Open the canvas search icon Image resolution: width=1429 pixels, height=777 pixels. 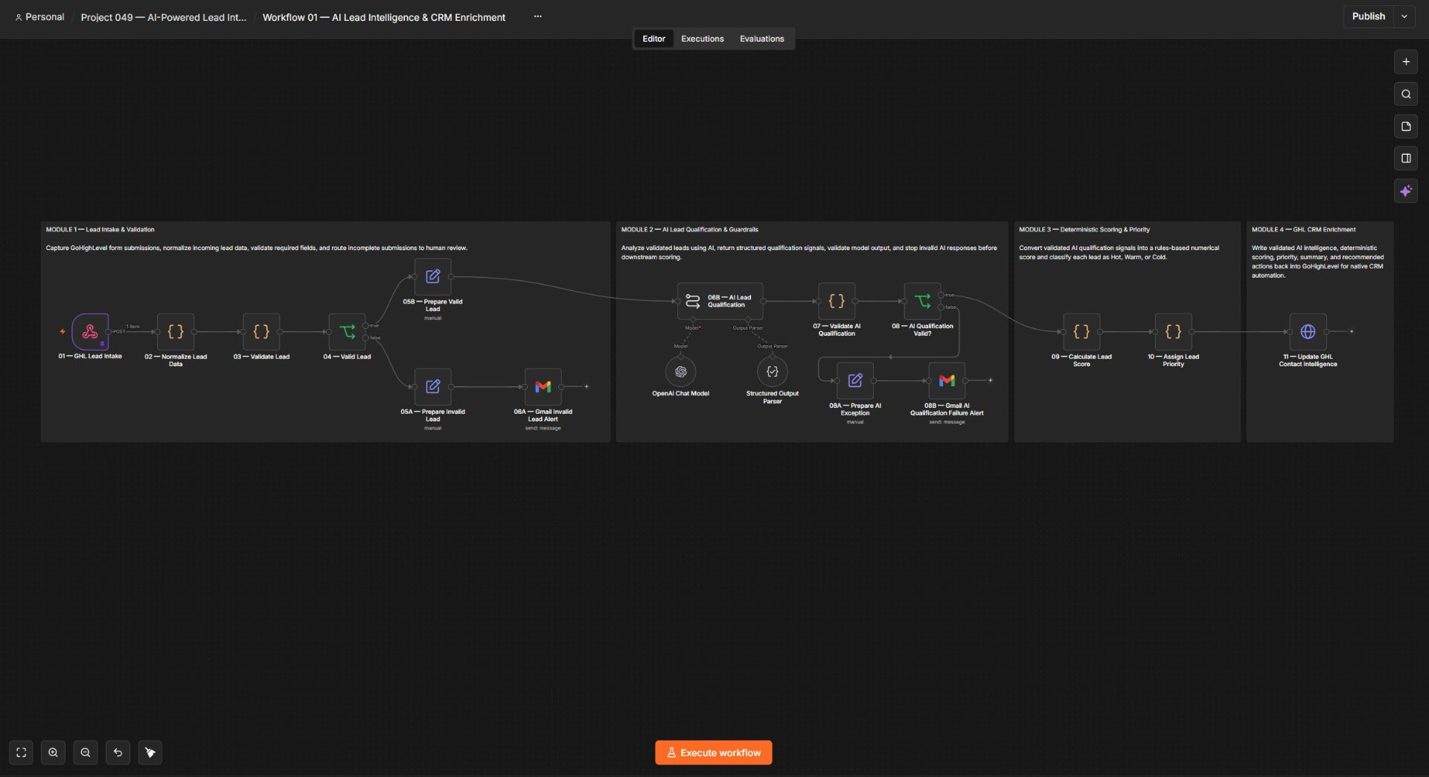[1406, 95]
